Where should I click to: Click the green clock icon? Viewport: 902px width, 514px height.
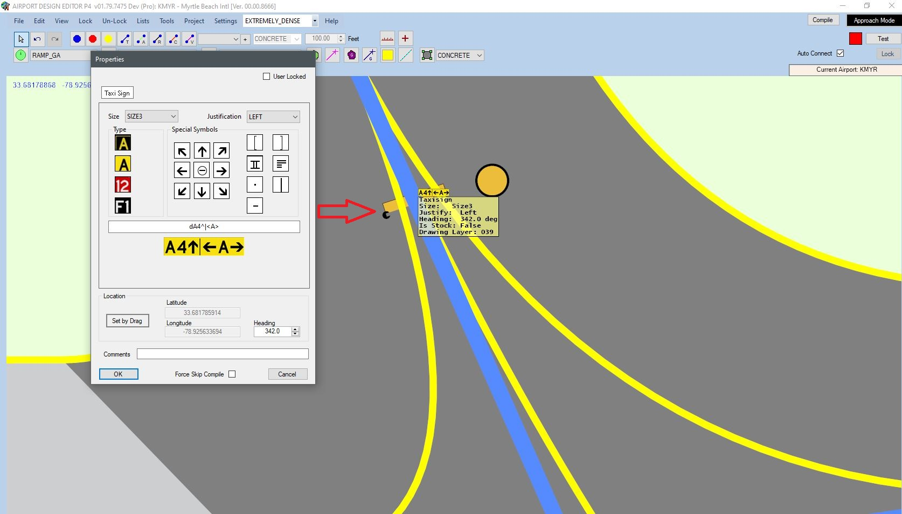(x=20, y=55)
